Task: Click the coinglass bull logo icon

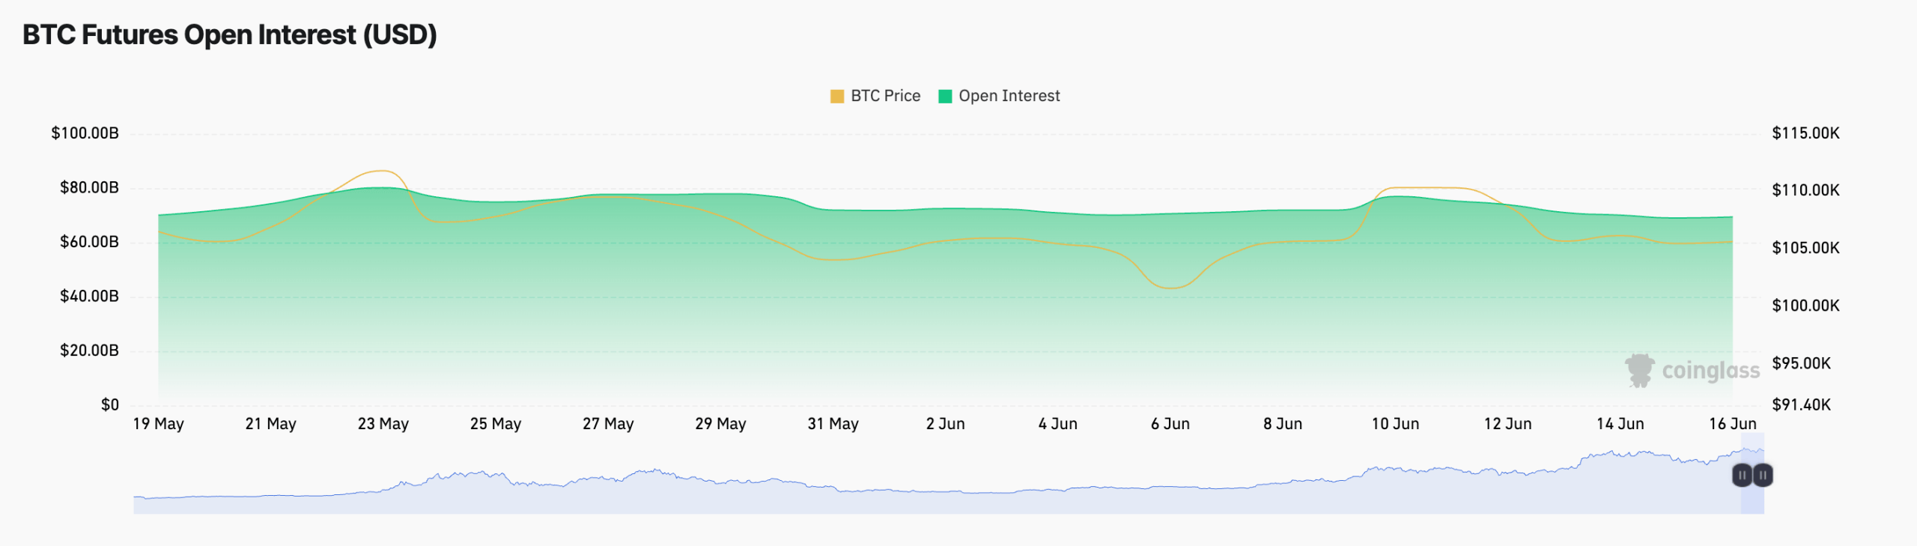Action: 1639,371
